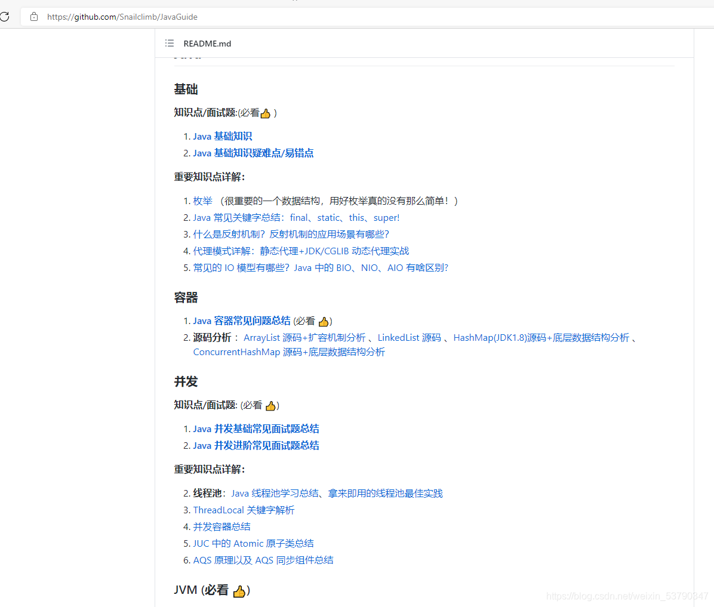Open the 什么是反射机制 link
714x607 pixels.
click(291, 234)
